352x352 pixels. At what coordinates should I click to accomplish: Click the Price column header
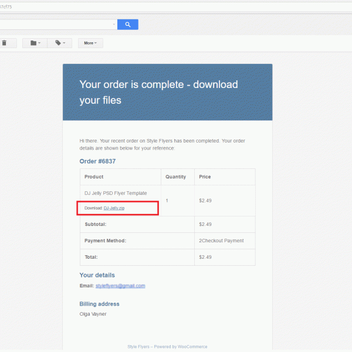click(x=205, y=177)
